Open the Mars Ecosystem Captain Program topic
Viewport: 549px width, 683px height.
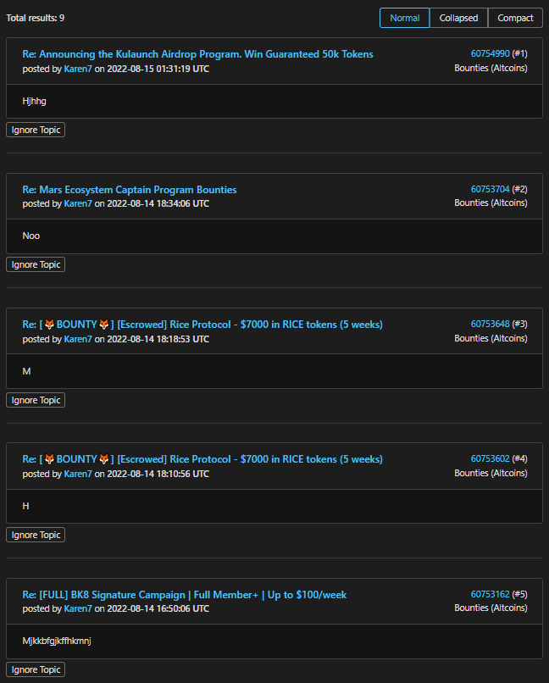point(130,190)
